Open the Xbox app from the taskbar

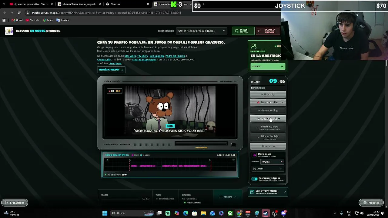click(x=230, y=213)
